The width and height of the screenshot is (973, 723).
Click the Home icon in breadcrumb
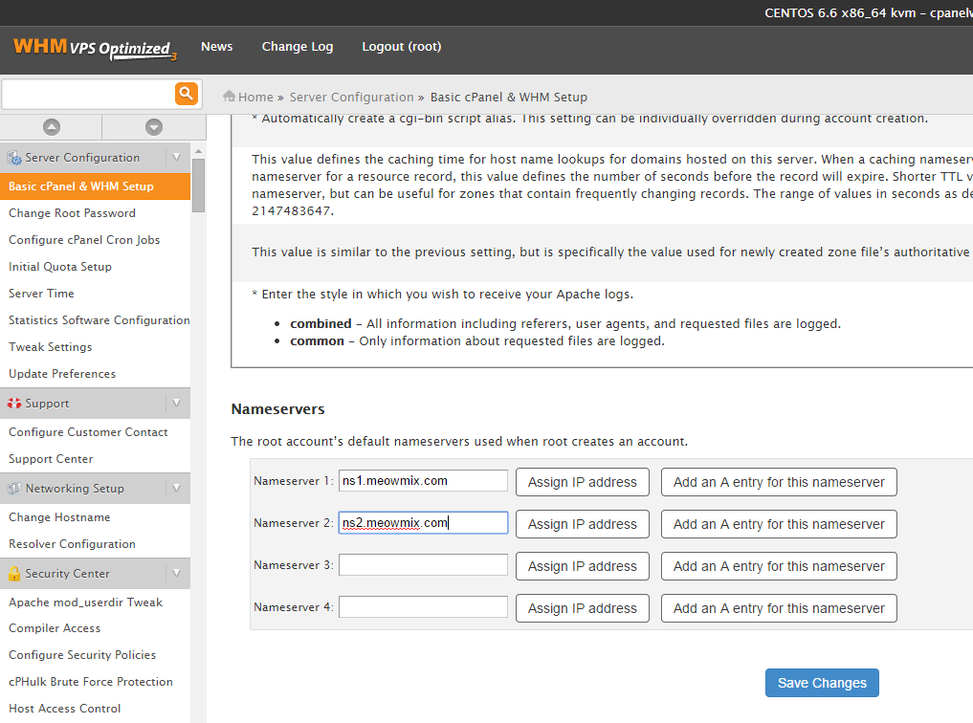(x=229, y=96)
